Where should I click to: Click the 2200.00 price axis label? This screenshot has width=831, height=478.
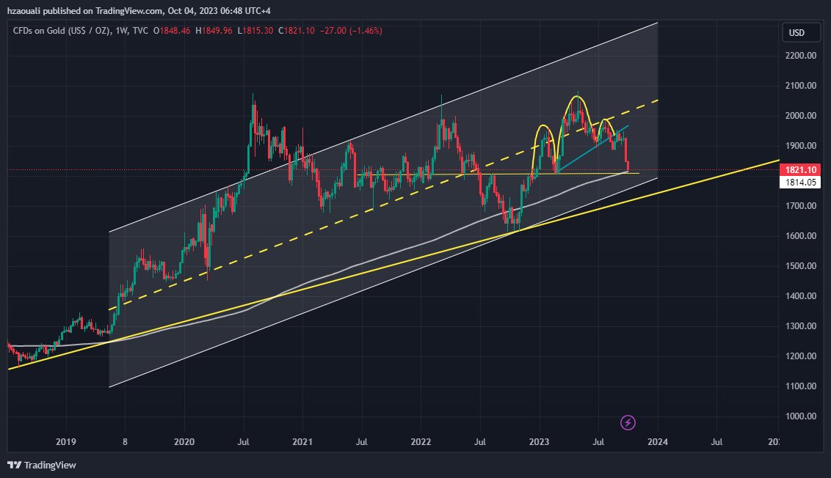coord(801,55)
